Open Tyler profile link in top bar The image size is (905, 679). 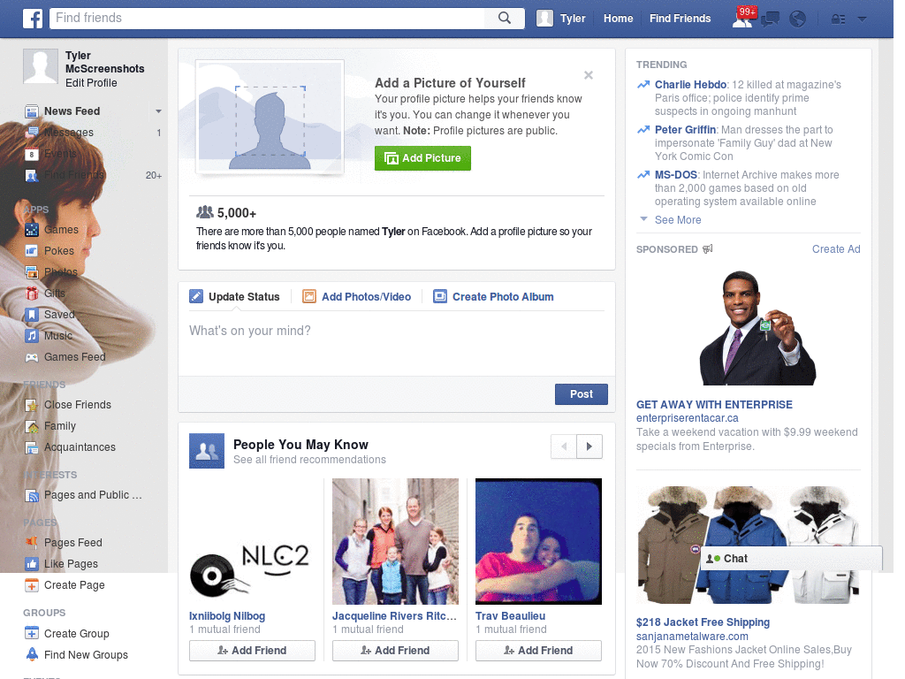573,19
